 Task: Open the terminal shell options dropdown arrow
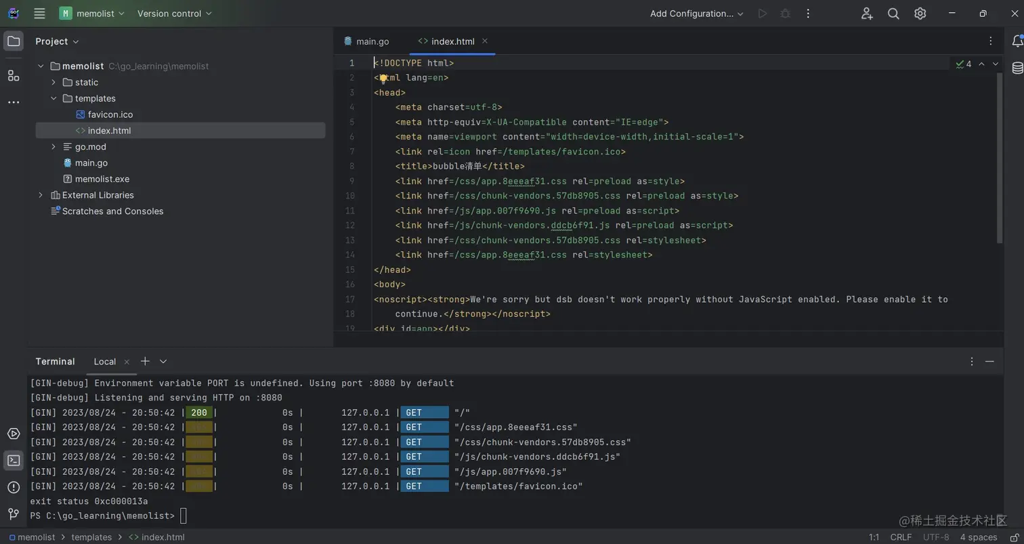tap(163, 361)
